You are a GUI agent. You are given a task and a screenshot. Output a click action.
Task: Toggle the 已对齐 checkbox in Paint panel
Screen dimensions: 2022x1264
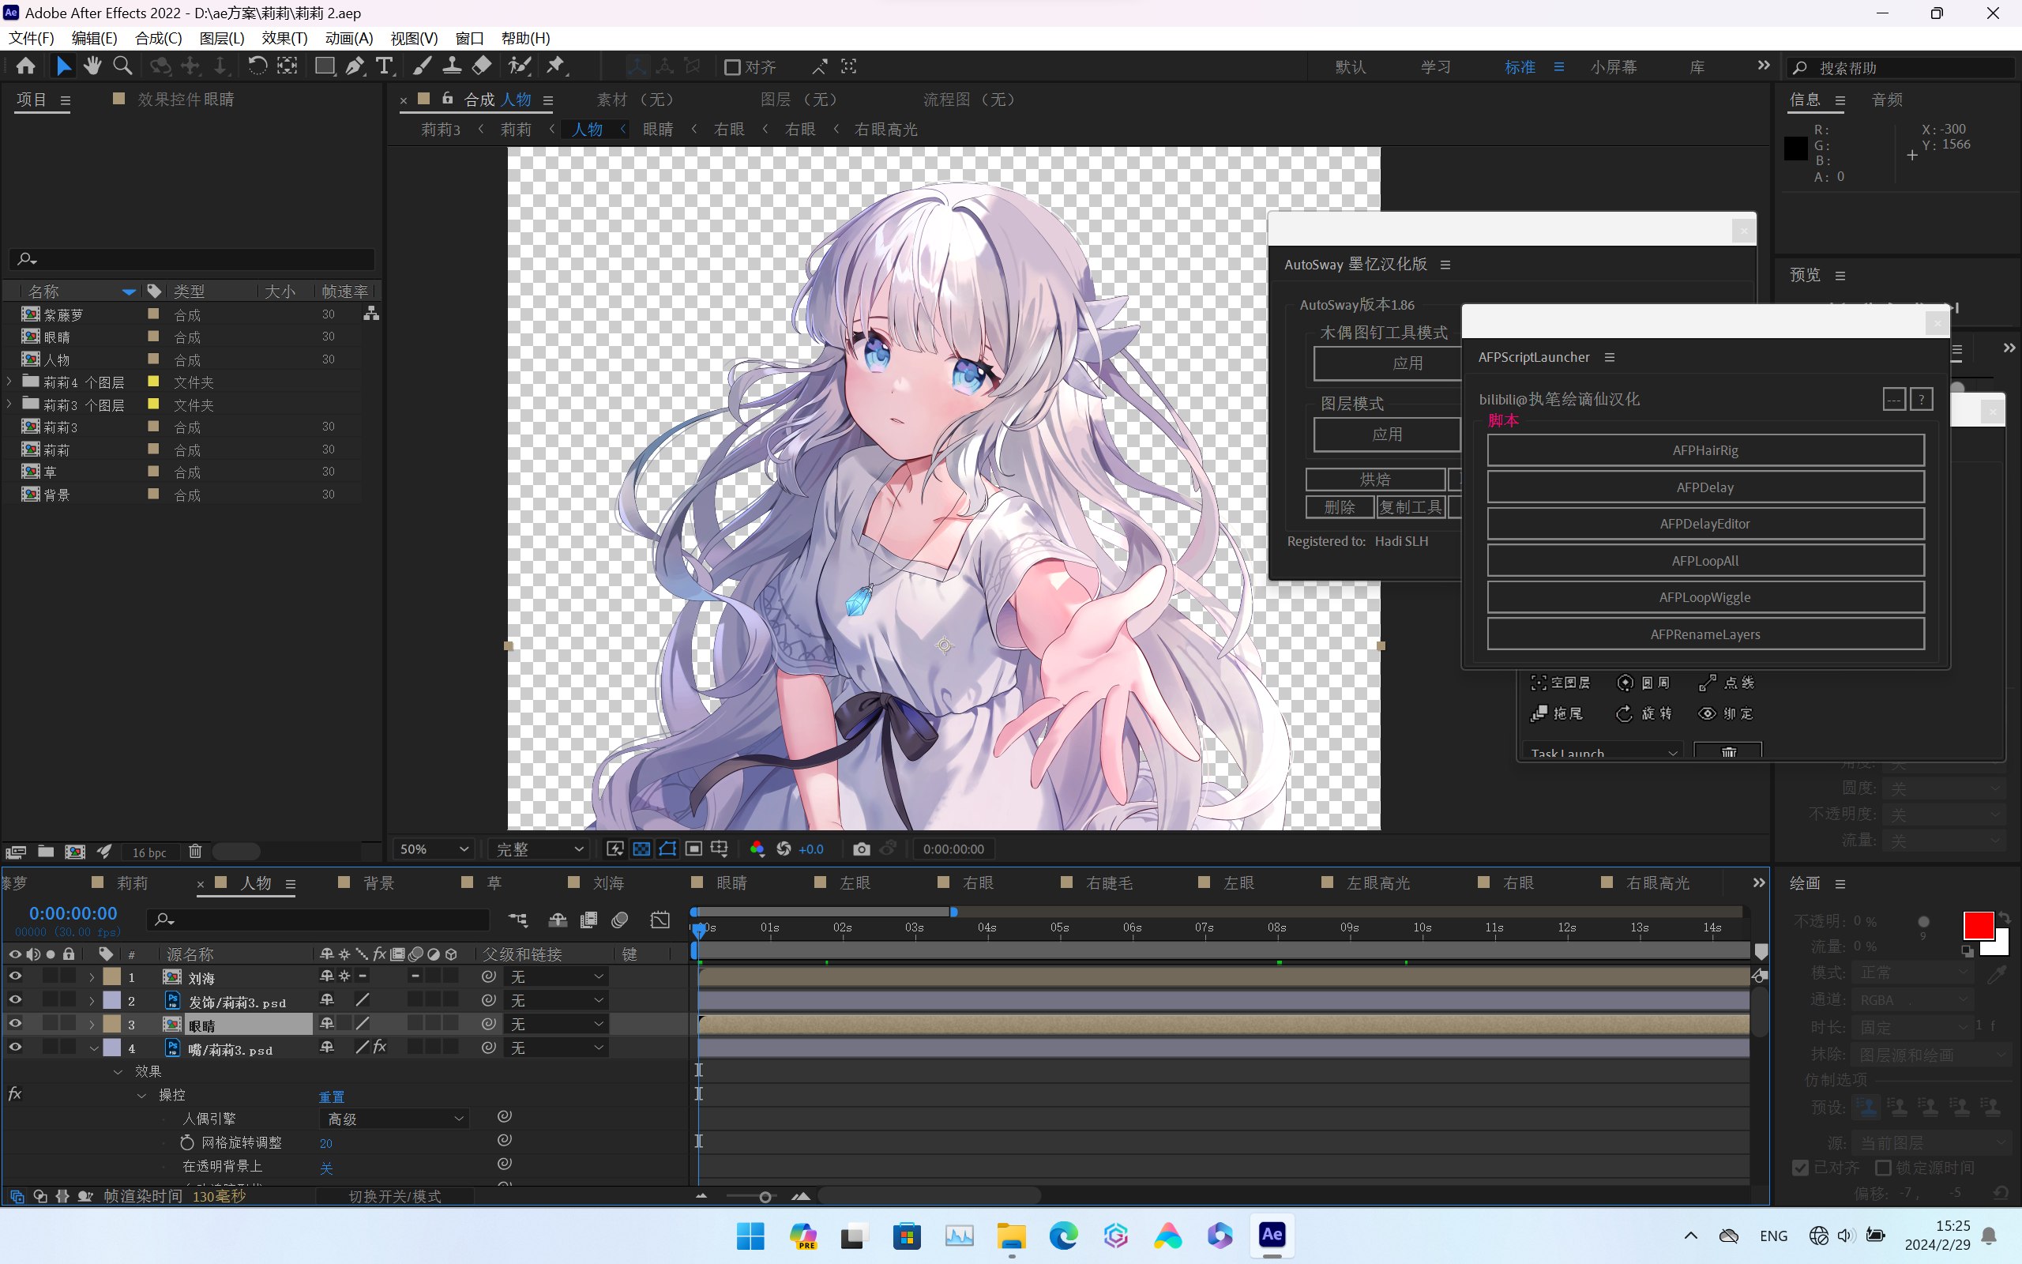(x=1802, y=1168)
